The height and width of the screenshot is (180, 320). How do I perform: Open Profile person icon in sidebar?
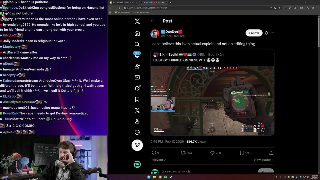(137, 121)
